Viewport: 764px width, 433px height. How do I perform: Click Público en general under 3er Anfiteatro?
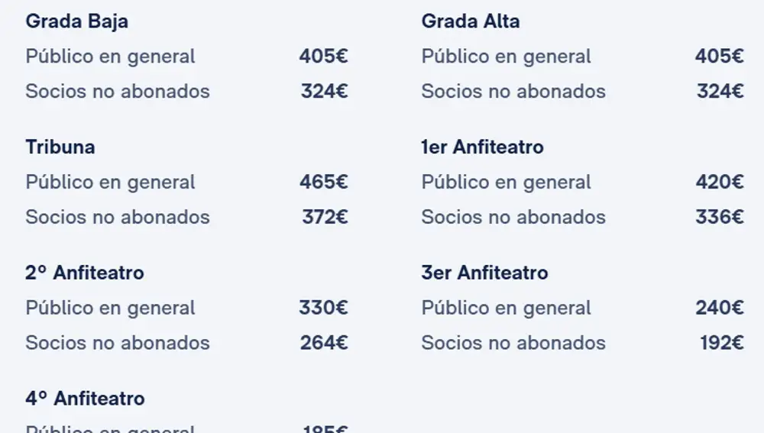coord(507,309)
